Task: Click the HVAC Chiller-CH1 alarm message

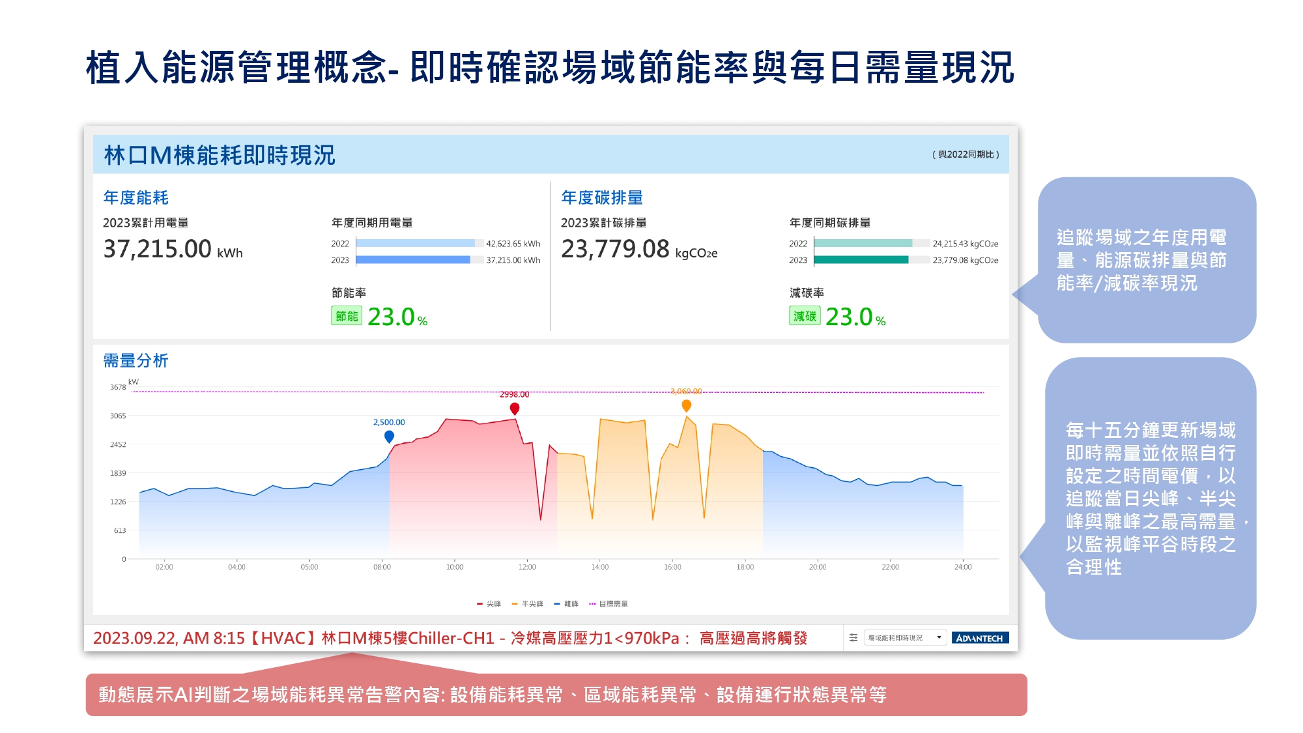Action: (x=450, y=638)
